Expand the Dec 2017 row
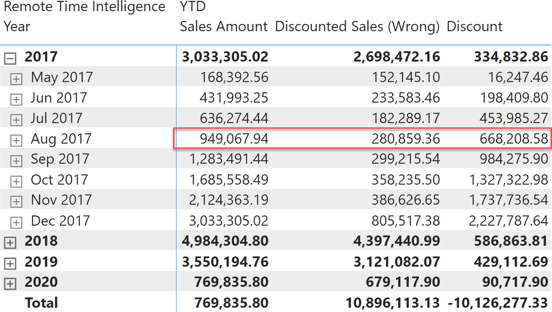This screenshot has height=312, width=552. (x=16, y=222)
